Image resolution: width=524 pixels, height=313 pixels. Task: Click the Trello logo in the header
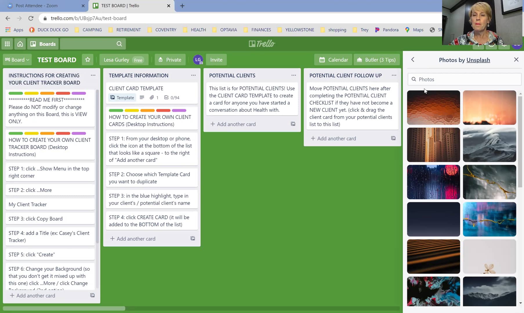point(261,43)
